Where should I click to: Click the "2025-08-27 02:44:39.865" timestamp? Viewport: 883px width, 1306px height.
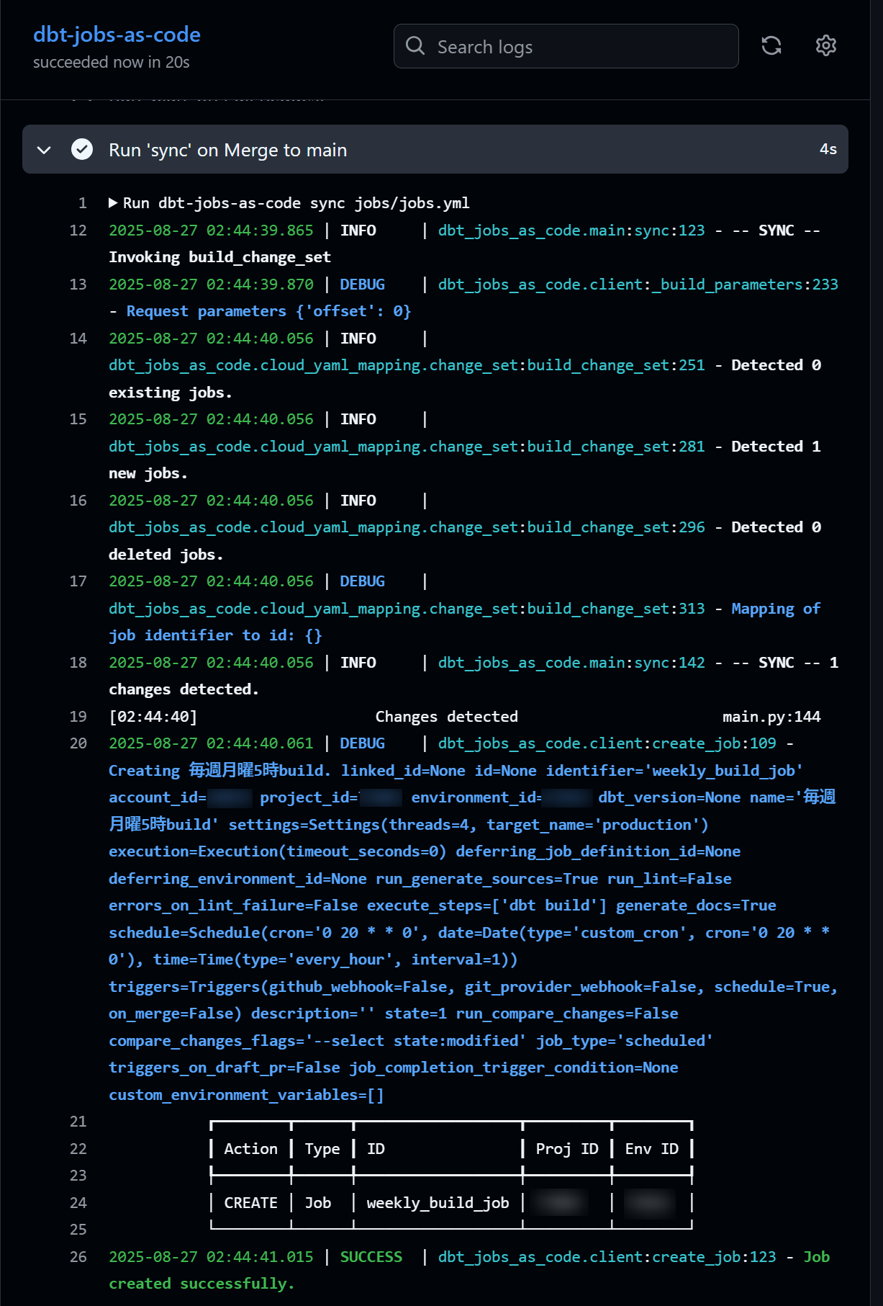[211, 231]
